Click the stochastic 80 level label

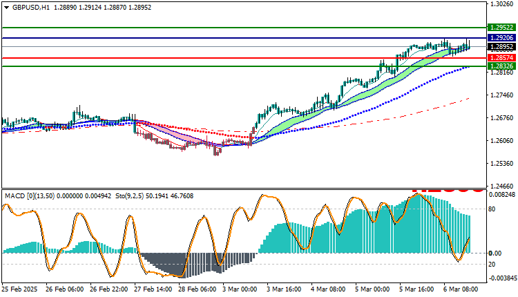(x=492, y=209)
